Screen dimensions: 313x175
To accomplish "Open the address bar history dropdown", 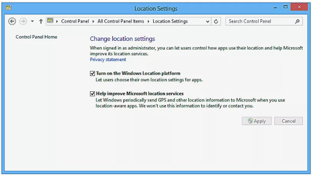I will point(208,21).
